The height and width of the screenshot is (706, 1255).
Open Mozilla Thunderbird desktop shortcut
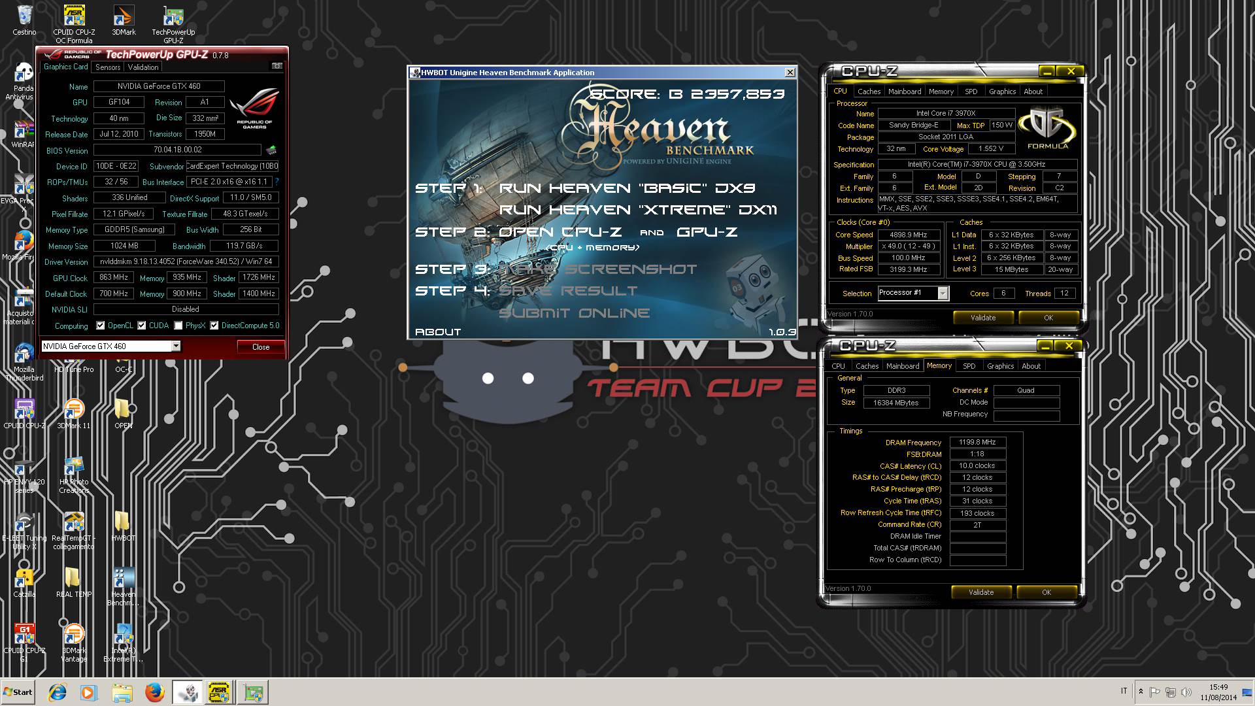click(x=24, y=362)
